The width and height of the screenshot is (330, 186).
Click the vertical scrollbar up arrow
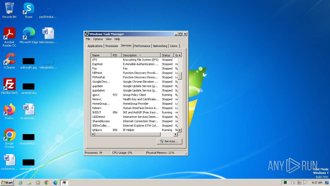(180, 55)
